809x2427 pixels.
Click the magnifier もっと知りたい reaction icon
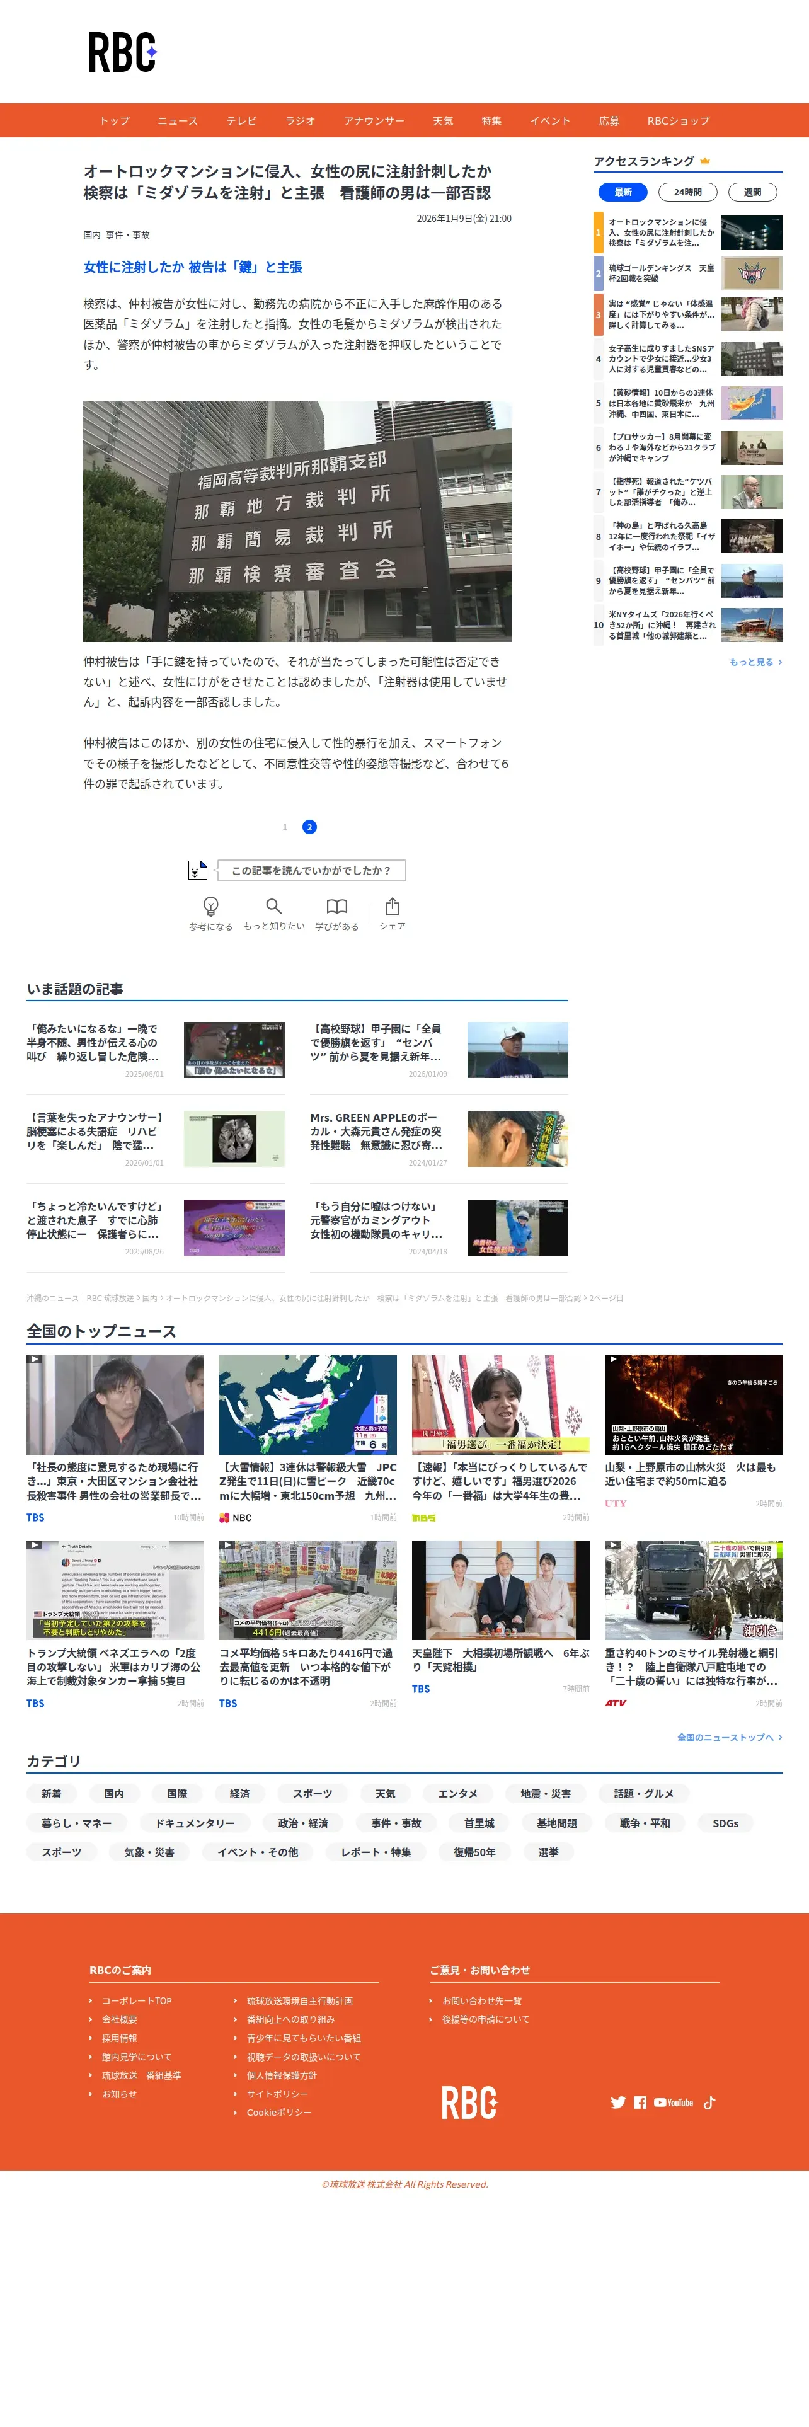pyautogui.click(x=273, y=907)
